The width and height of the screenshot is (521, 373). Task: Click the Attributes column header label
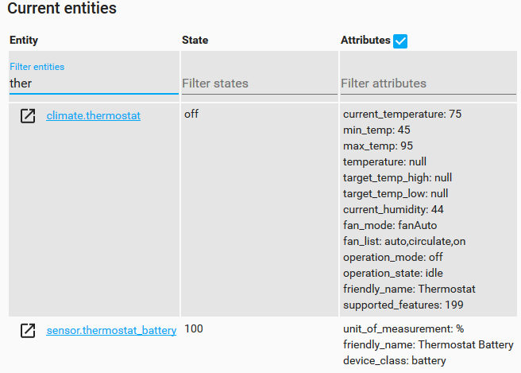click(365, 41)
